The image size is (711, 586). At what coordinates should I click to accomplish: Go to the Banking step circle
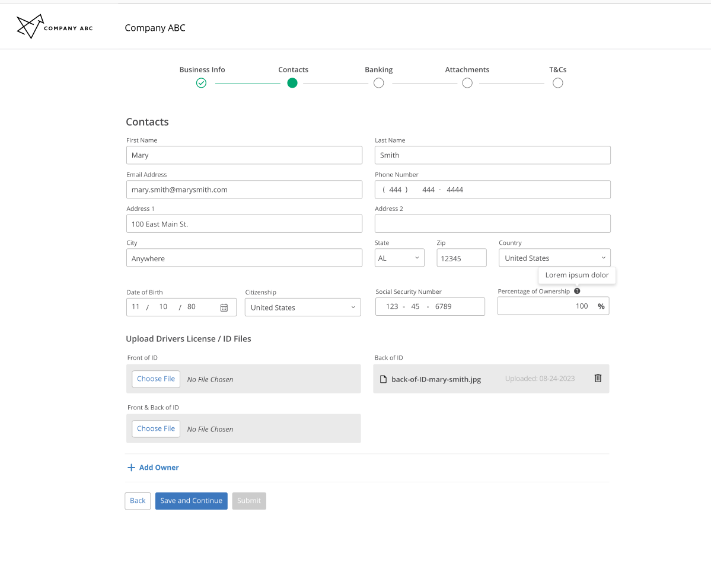click(x=378, y=83)
